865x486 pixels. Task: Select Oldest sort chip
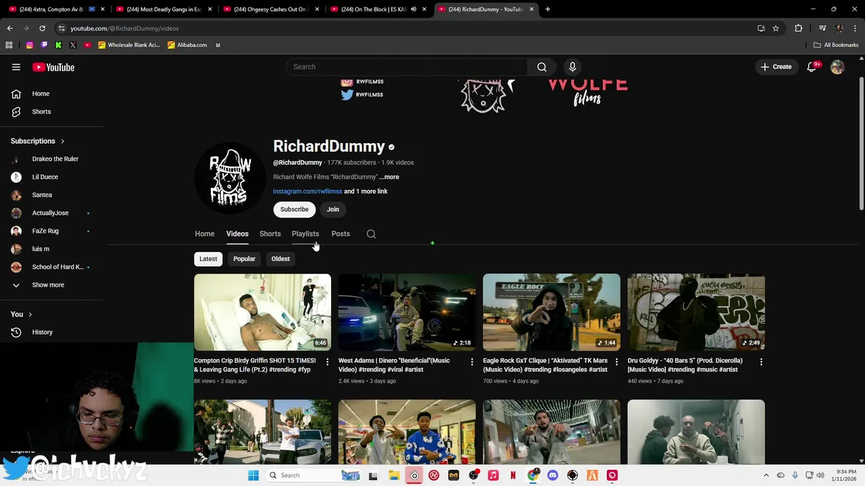click(x=280, y=259)
